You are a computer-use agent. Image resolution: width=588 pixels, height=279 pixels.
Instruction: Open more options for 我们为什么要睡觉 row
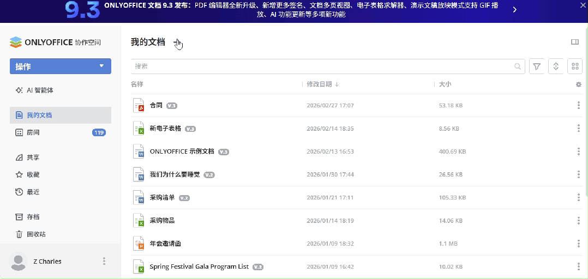pyautogui.click(x=579, y=174)
